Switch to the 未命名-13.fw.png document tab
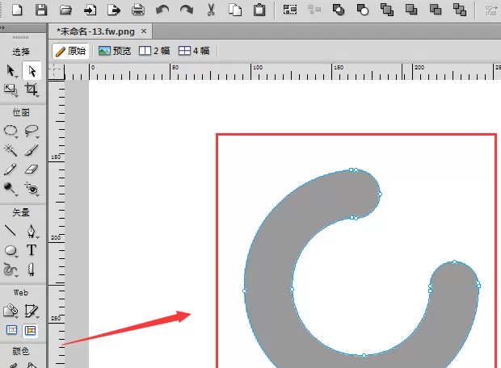 tap(95, 31)
